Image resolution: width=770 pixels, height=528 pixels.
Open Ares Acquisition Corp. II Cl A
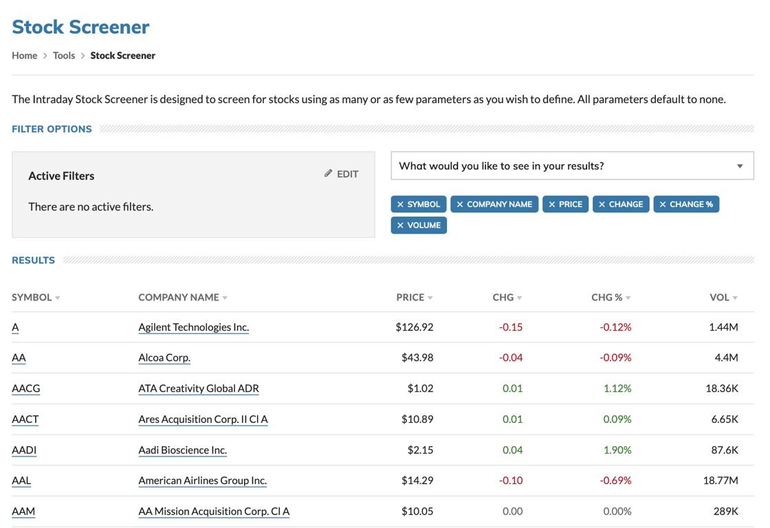(x=203, y=419)
